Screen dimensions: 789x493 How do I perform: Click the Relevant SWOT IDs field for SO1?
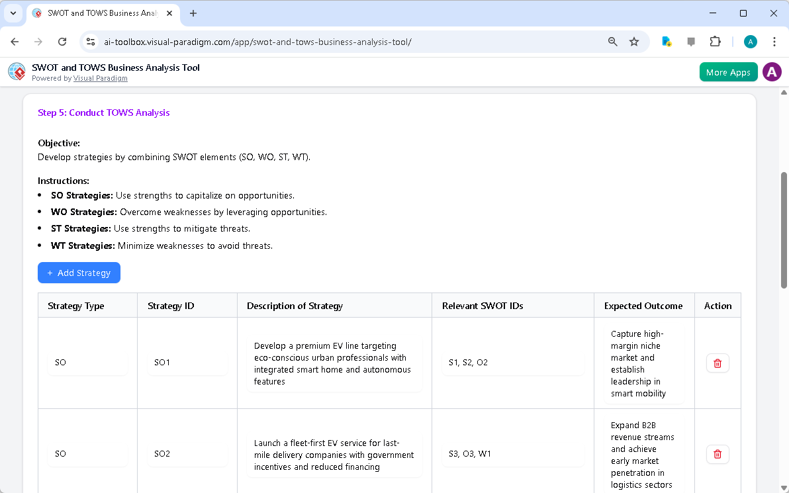pyautogui.click(x=513, y=363)
